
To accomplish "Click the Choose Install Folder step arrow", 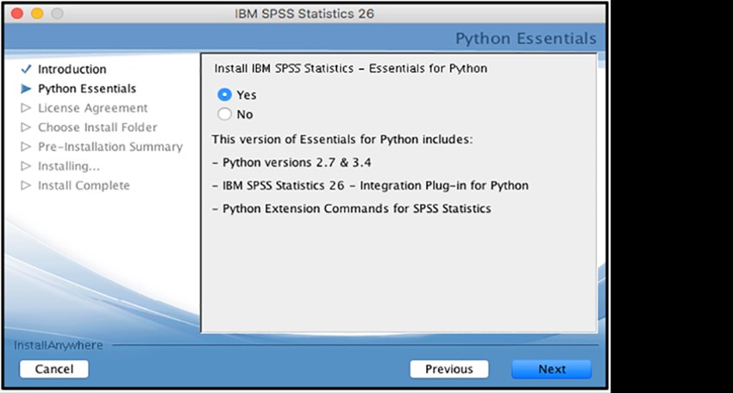I will coord(26,127).
